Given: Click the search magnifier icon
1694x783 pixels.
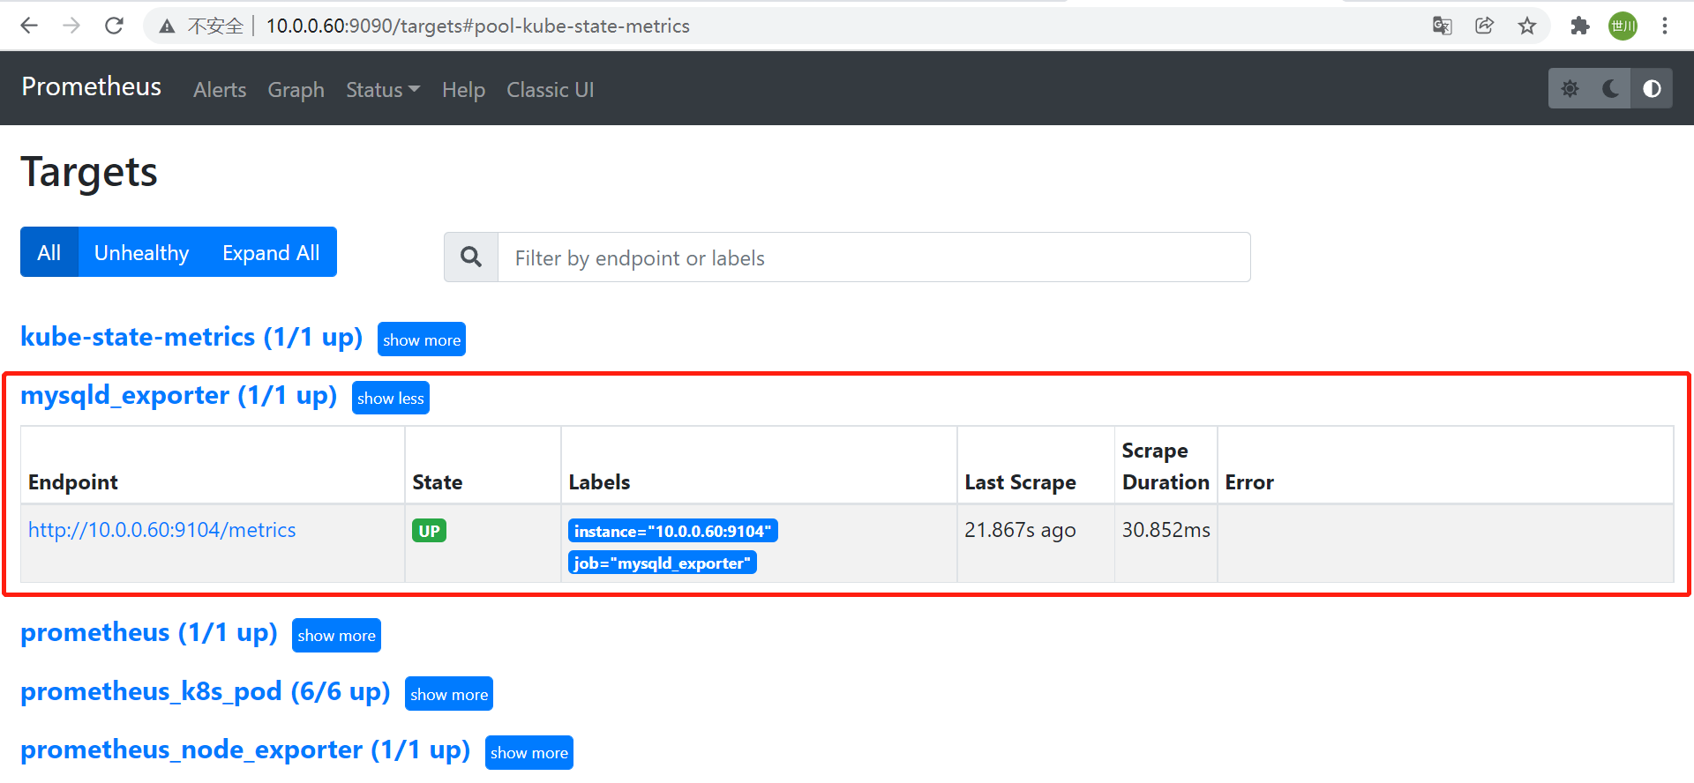Looking at the screenshot, I should [x=471, y=257].
